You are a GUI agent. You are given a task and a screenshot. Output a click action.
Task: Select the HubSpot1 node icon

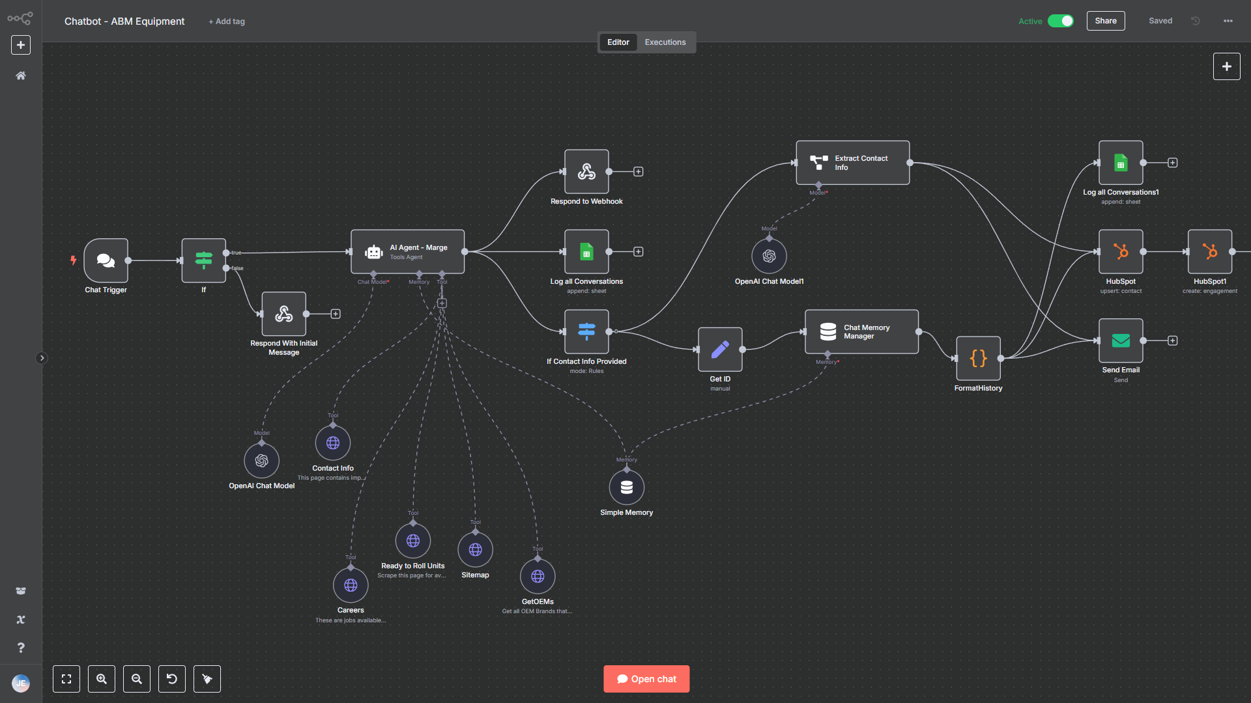(x=1209, y=251)
